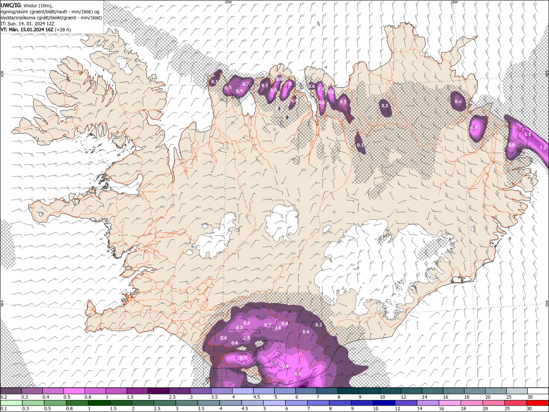The image size is (549, 412).
Task: Click the rain scale swatch starting at 2
Action: coord(143,403)
